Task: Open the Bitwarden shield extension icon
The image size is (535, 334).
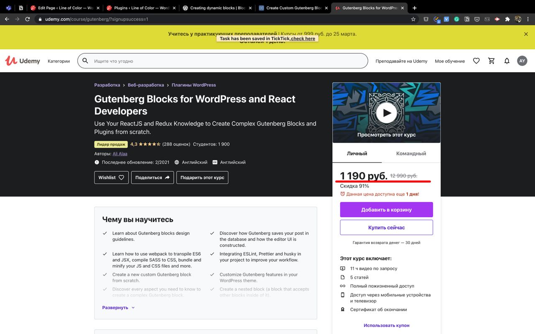Action: coord(426,19)
